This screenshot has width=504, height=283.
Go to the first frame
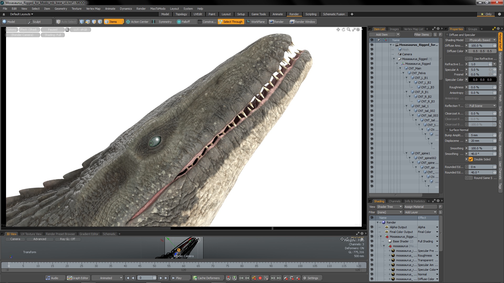pos(127,278)
